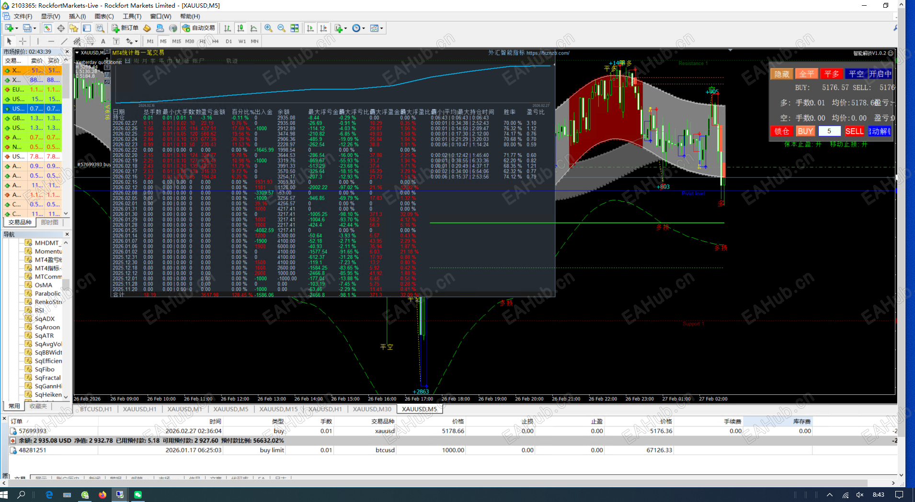Pick the trendline drawing tool

(x=64, y=41)
